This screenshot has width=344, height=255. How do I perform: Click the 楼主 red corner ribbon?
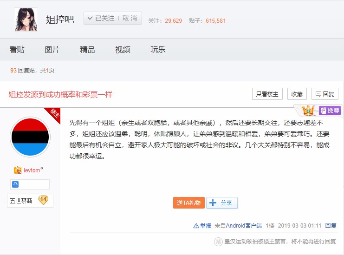click(x=54, y=114)
